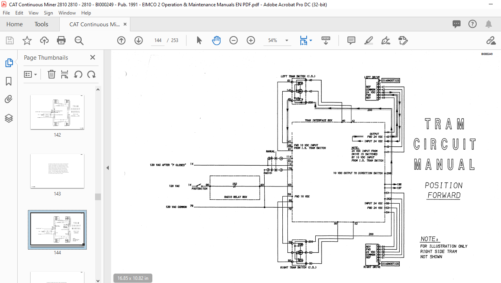501x283 pixels.
Task: Open the find text search tool
Action: coord(79,40)
